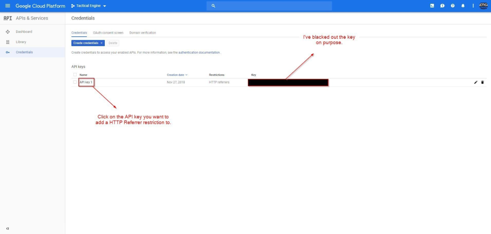Open the notifications bell
Screen dimensions: 491x234
(x=463, y=6)
